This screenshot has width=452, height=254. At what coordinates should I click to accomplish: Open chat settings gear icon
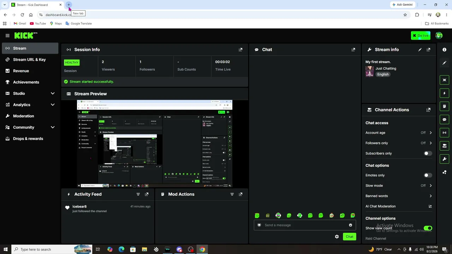tap(337, 237)
